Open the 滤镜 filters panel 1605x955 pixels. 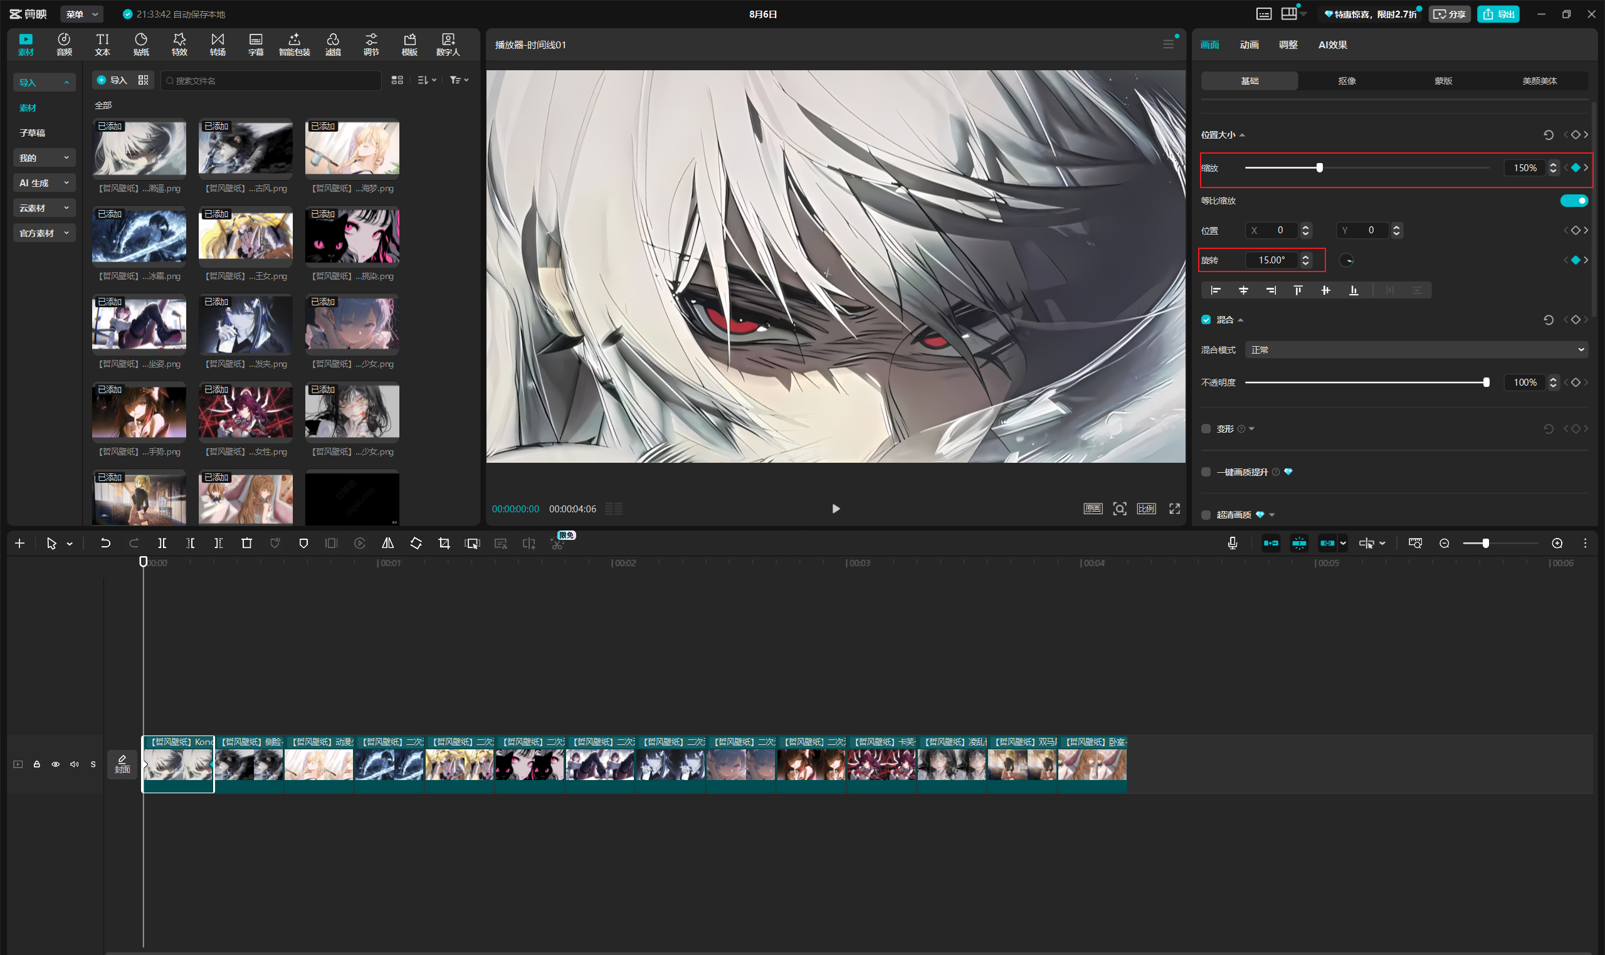coord(332,45)
